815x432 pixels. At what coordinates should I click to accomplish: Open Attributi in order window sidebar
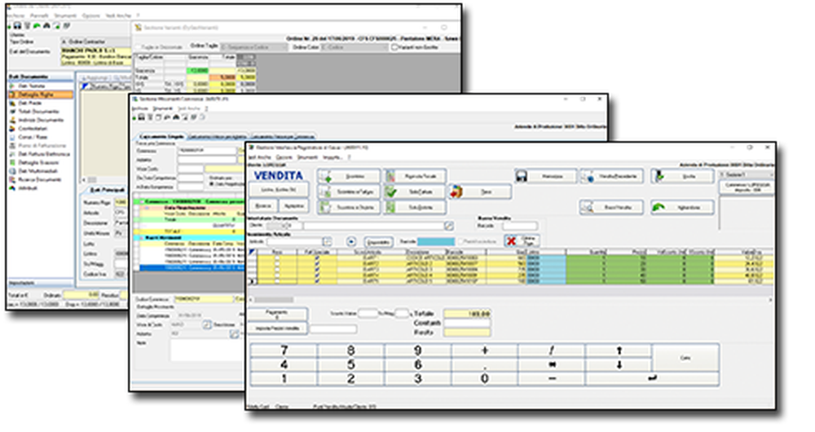[28, 188]
